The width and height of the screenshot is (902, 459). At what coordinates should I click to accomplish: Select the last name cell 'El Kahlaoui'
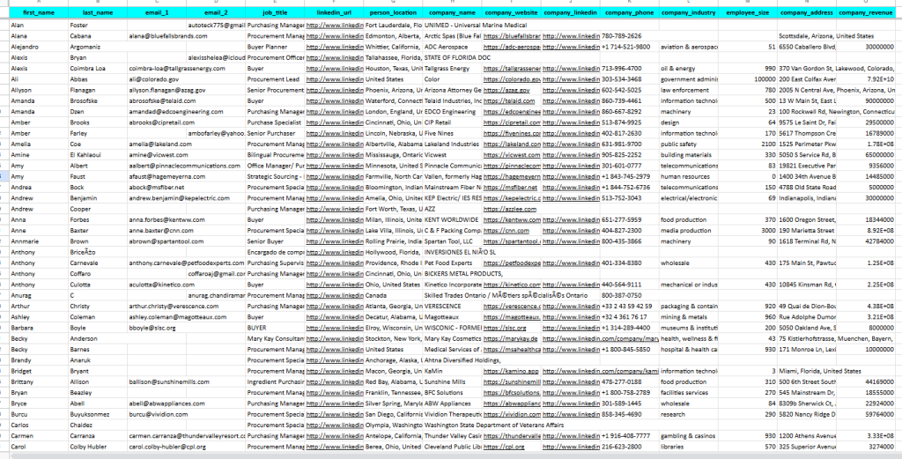(x=97, y=155)
